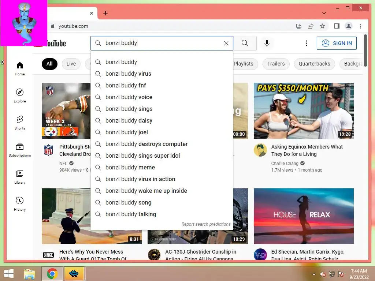Select suggestion "bonzi buddy song"

pyautogui.click(x=162, y=203)
